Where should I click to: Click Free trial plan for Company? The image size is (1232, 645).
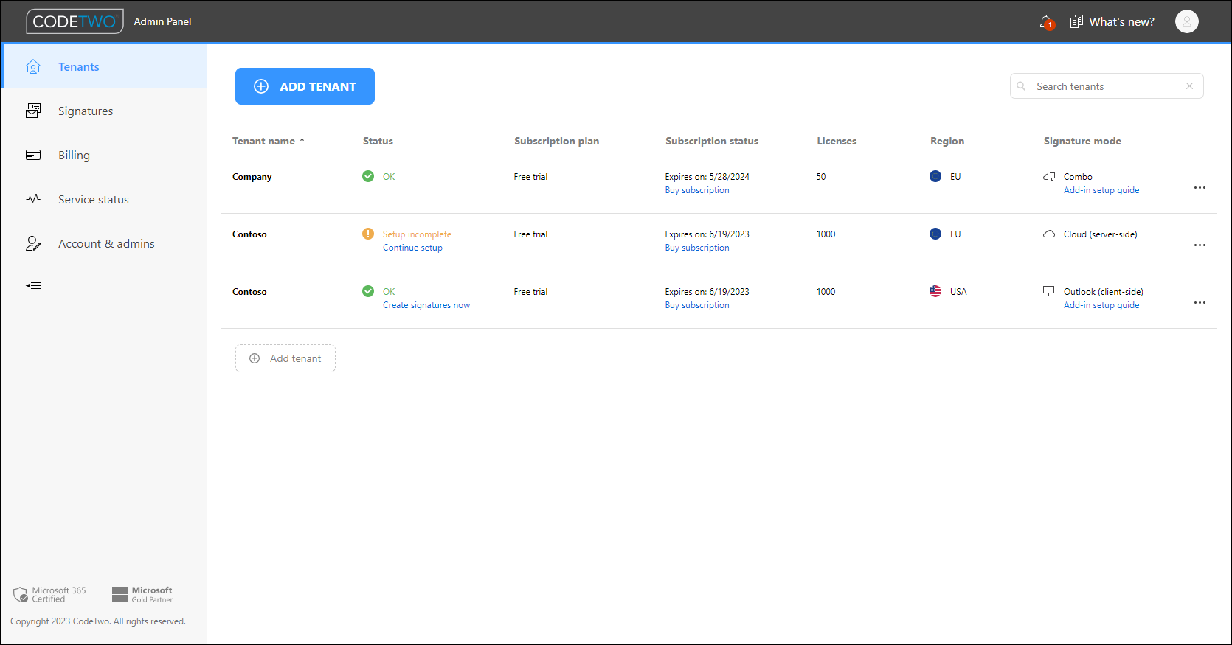pos(531,177)
